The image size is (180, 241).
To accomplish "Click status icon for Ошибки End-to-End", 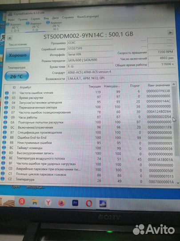I will tap(4, 137).
